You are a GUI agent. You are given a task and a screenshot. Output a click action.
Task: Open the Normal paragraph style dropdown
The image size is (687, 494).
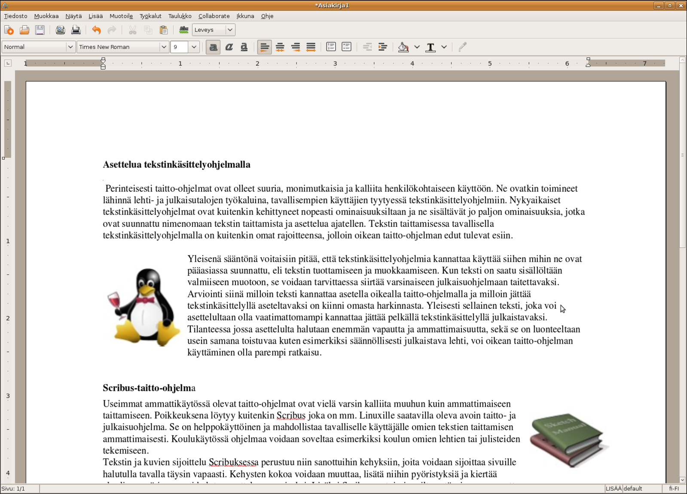pos(70,47)
